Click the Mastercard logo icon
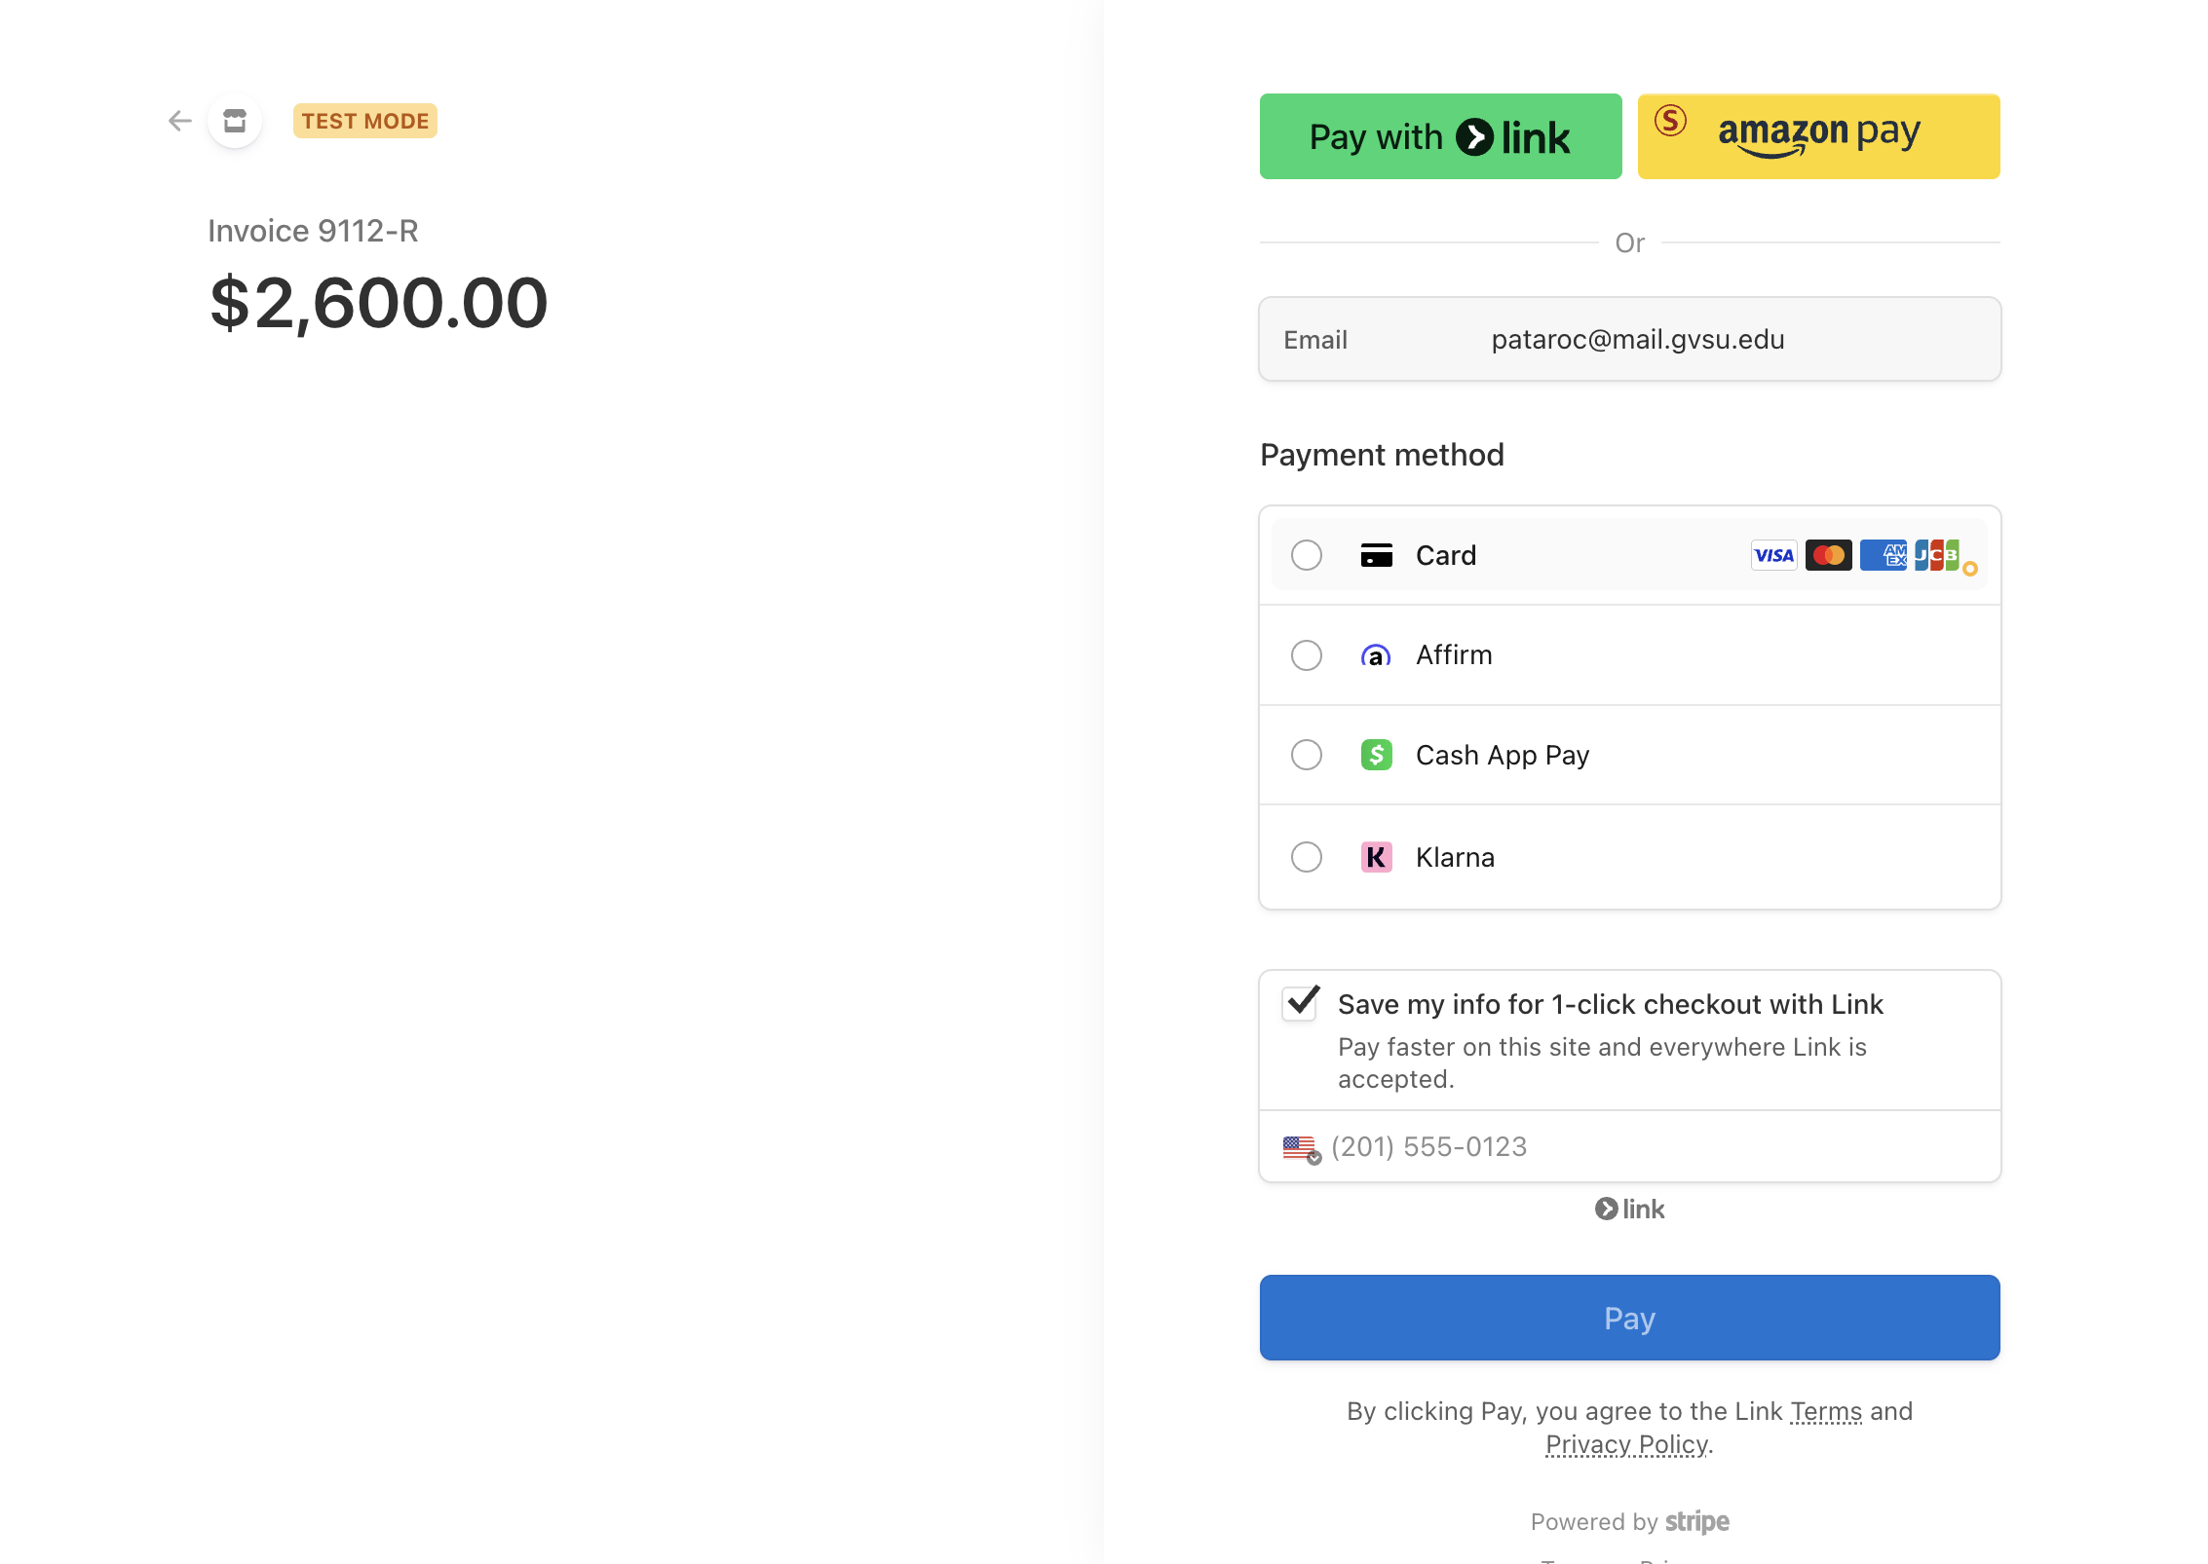Screen dimensions: 2208x1564 (1828, 555)
